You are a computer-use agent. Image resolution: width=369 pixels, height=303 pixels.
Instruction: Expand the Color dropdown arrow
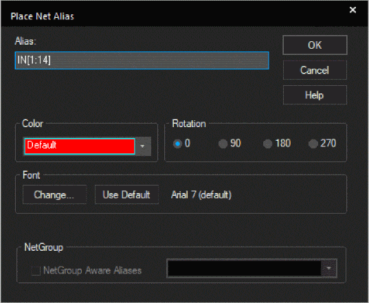(142, 146)
